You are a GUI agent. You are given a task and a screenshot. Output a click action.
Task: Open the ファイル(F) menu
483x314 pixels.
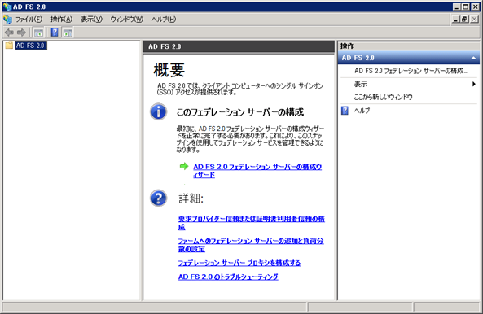point(29,20)
